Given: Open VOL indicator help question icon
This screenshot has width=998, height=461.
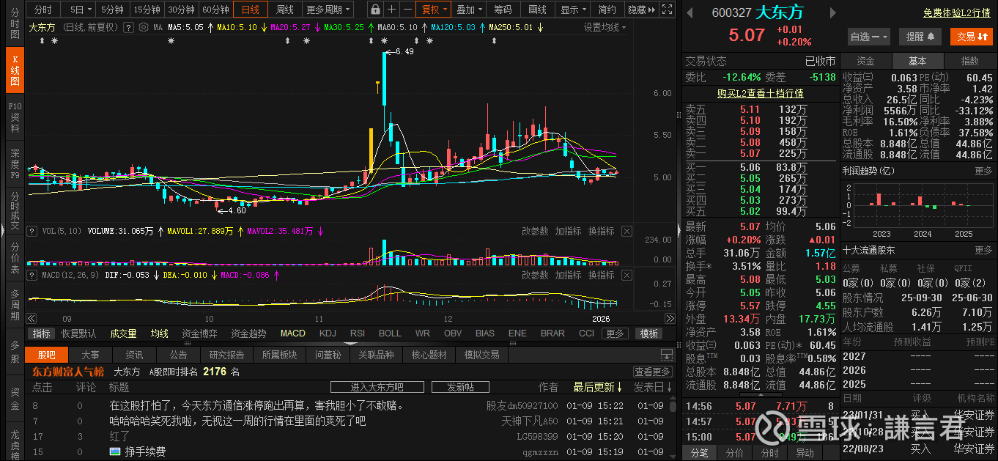Looking at the screenshot, I should click(32, 231).
